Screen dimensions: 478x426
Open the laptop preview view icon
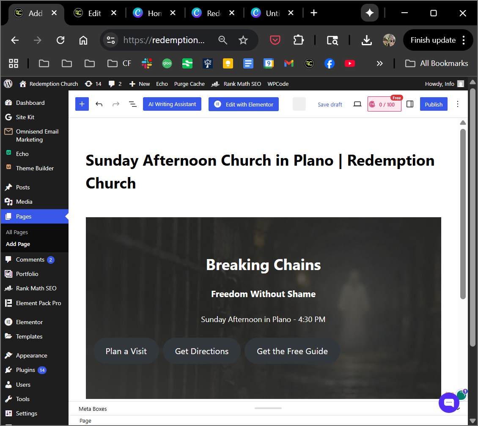pos(357,104)
